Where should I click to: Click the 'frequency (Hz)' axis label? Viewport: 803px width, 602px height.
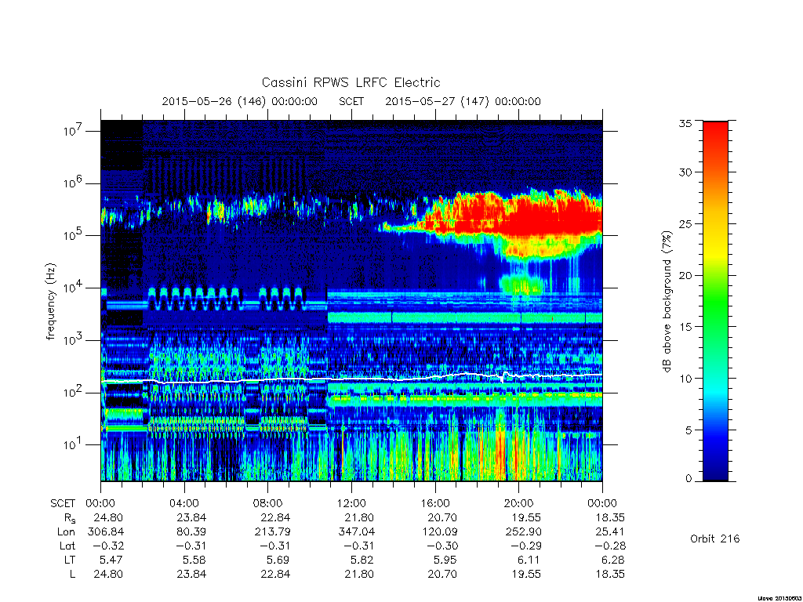coord(50,302)
